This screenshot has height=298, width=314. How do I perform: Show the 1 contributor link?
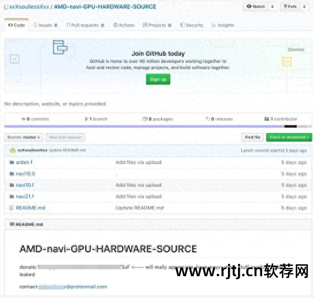pyautogui.click(x=281, y=119)
